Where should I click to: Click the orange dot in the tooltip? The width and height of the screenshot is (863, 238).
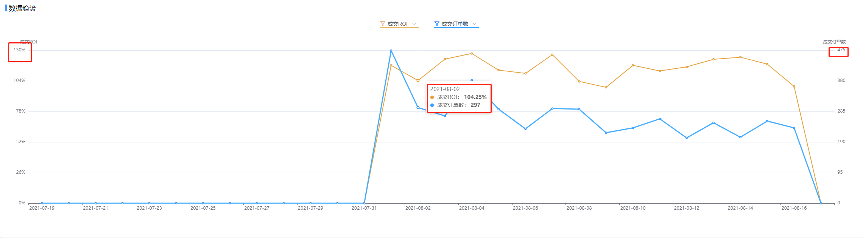432,97
